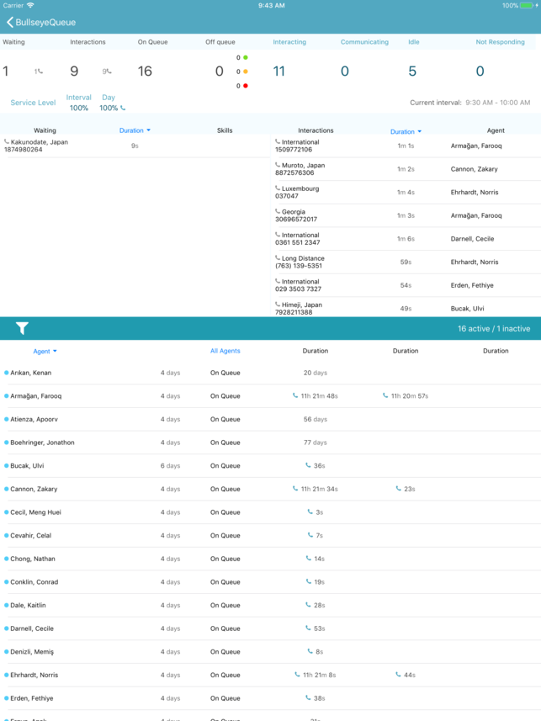Select the Interval service level

click(78, 103)
